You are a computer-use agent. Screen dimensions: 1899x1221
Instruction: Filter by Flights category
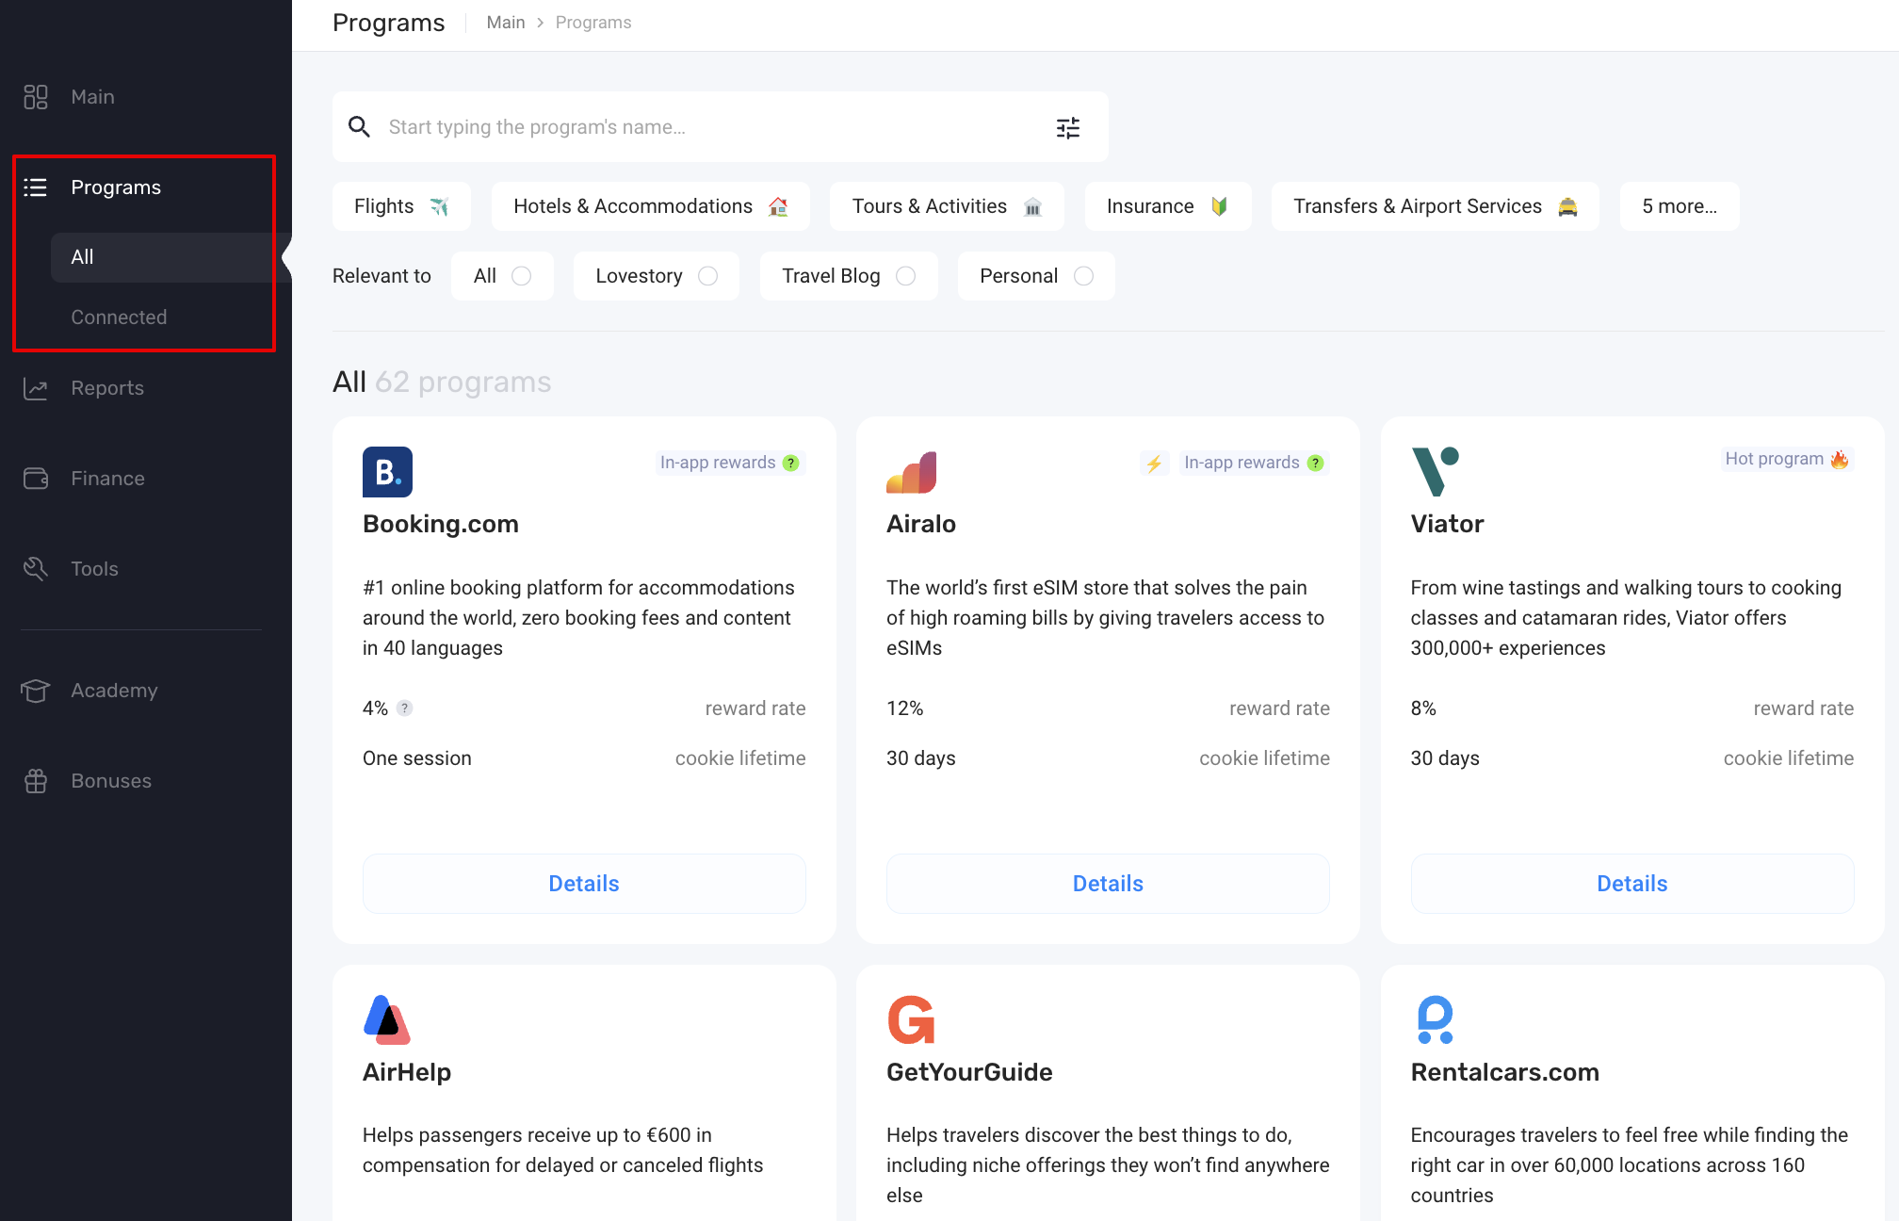(401, 206)
